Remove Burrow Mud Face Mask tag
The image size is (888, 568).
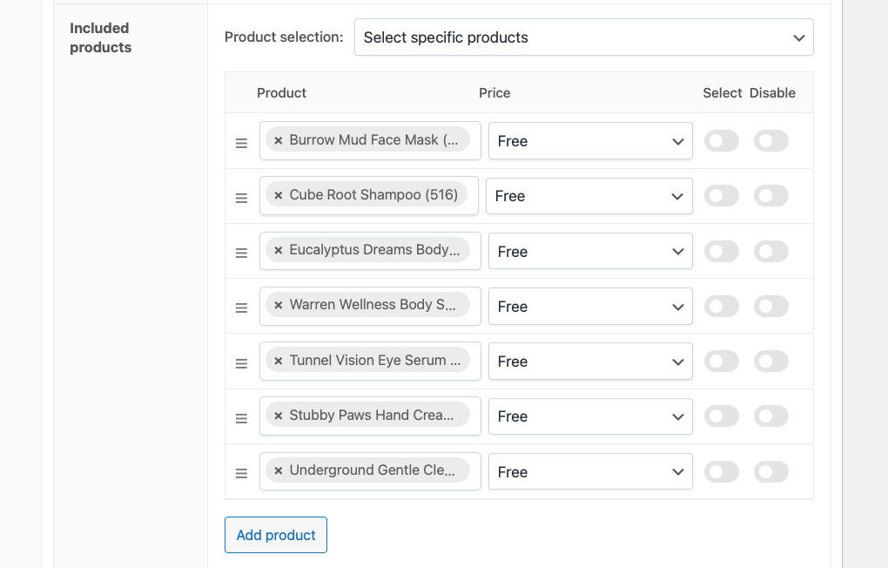pyautogui.click(x=278, y=140)
